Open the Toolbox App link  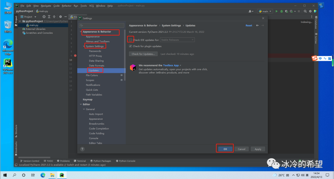(x=171, y=65)
